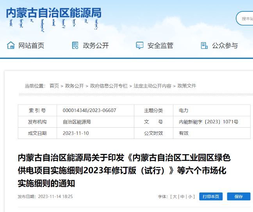Click 政务公开 breadcrumb link
The height and width of the screenshot is (212, 253).
(x=74, y=86)
